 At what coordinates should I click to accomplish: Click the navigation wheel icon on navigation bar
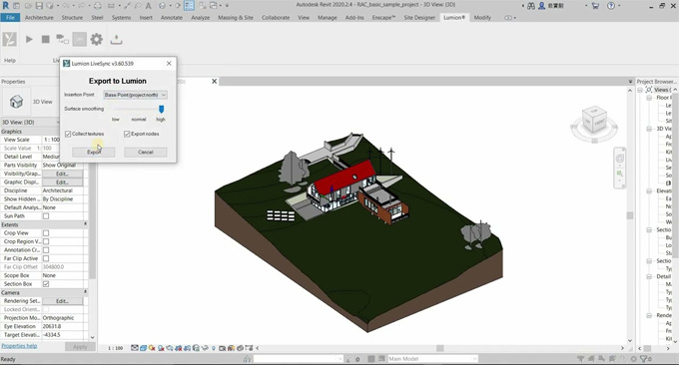coord(620,159)
